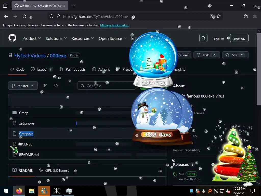Click the .gitignore file icon
Viewport: 261px width, 196px height.
(15, 123)
